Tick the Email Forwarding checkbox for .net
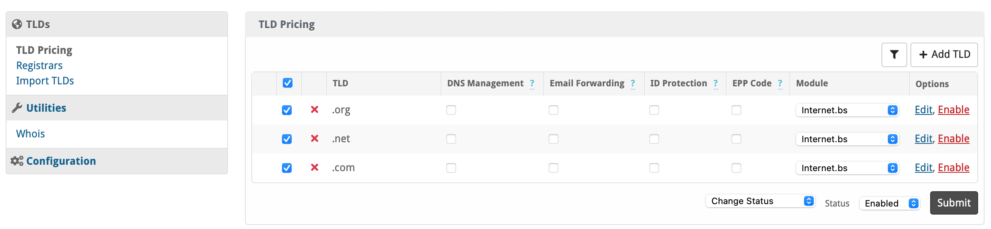The width and height of the screenshot is (991, 229). 554,139
